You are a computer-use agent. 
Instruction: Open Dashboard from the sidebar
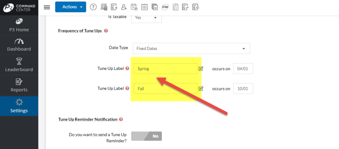coord(19,45)
